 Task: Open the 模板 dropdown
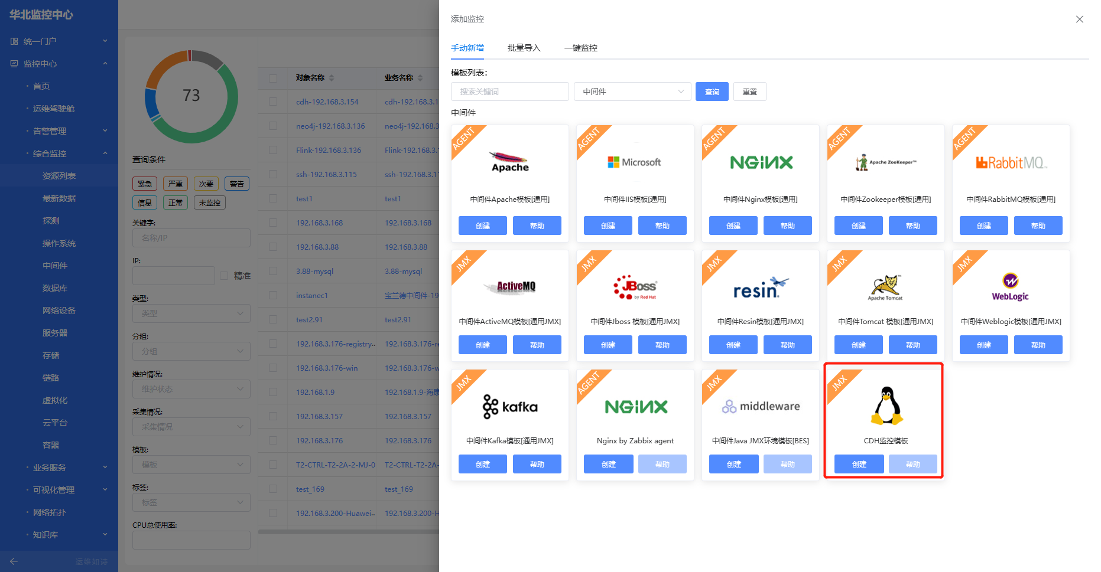pos(191,465)
